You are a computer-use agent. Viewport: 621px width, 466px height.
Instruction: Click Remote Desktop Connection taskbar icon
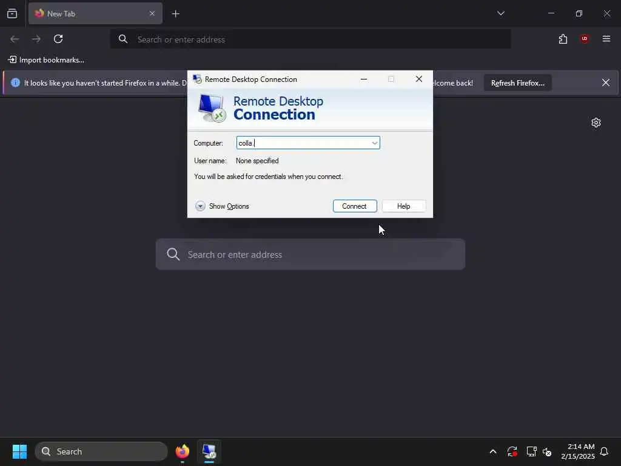coord(209,451)
